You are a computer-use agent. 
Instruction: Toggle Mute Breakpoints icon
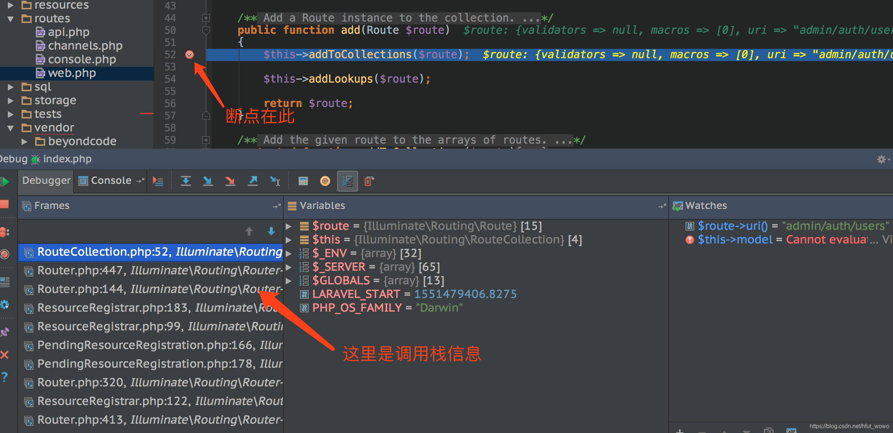pyautogui.click(x=4, y=254)
